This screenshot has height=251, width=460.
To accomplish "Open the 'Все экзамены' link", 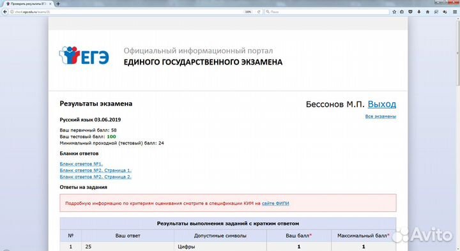I will 381,116.
